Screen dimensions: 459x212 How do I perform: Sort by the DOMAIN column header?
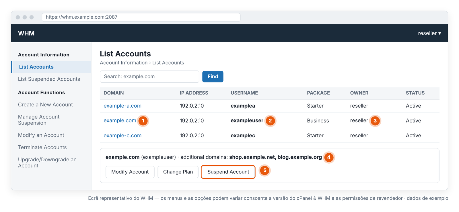(114, 93)
